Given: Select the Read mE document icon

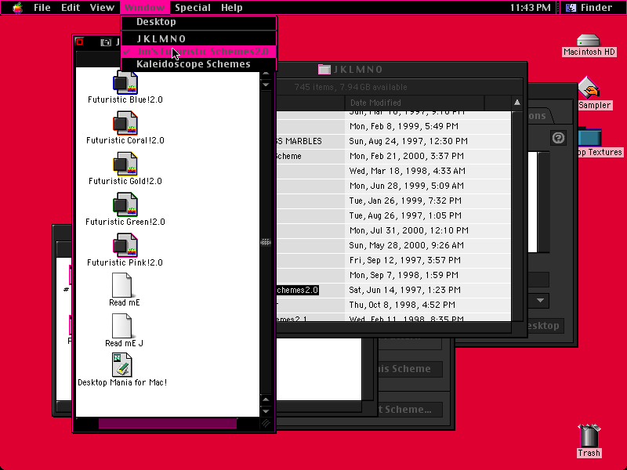Looking at the screenshot, I should [122, 285].
